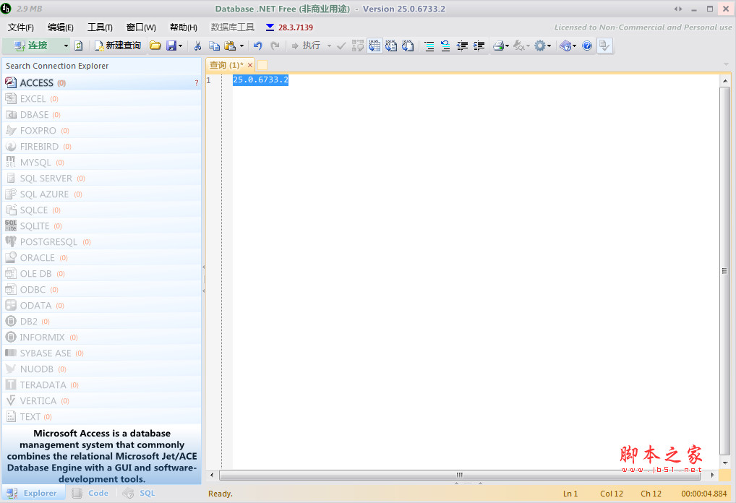Click the decrease indent icon
Screen dimensions: 736x503
click(x=462, y=46)
